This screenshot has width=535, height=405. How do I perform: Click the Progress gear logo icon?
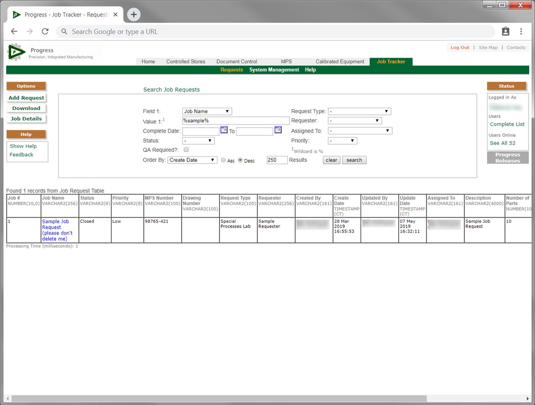(16, 52)
